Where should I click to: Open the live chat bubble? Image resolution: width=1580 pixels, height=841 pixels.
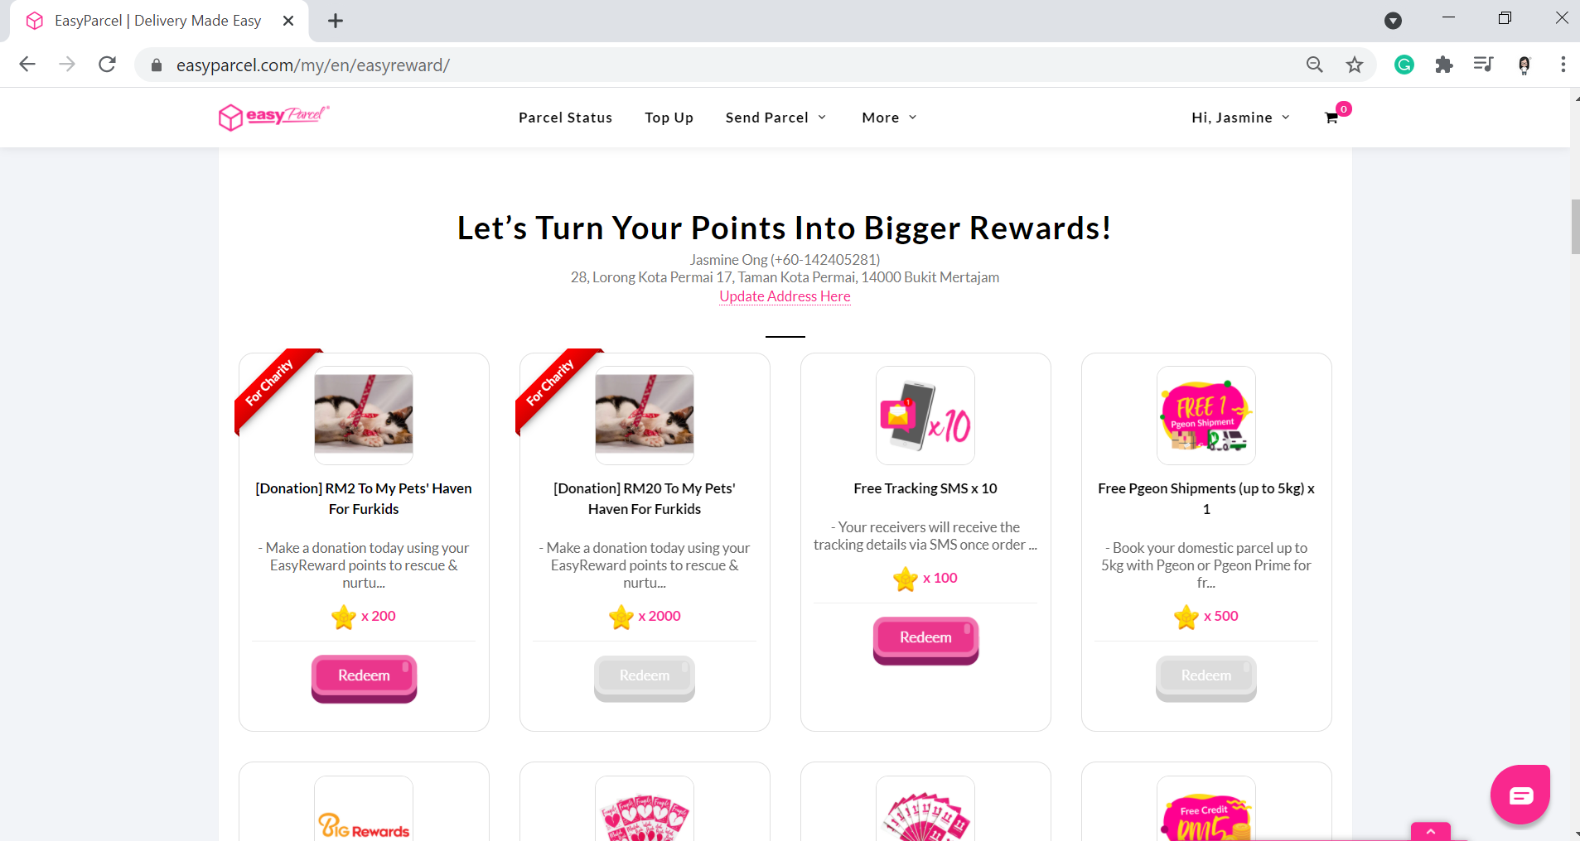tap(1520, 795)
